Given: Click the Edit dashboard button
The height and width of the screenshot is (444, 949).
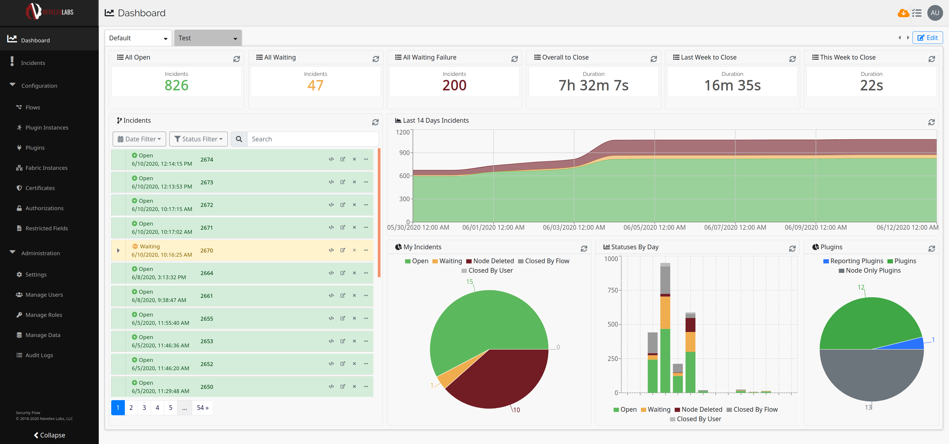Looking at the screenshot, I should [x=927, y=38].
